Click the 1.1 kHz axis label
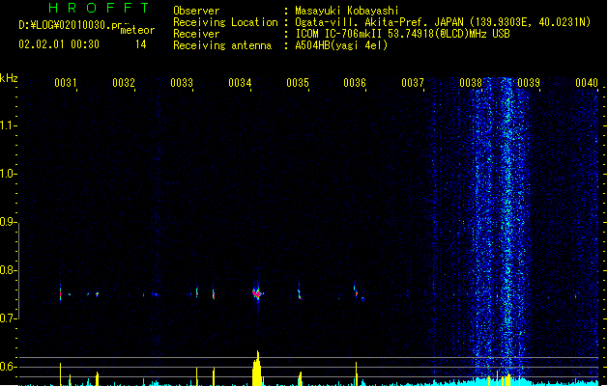This screenshot has height=386, width=608. pos(8,125)
